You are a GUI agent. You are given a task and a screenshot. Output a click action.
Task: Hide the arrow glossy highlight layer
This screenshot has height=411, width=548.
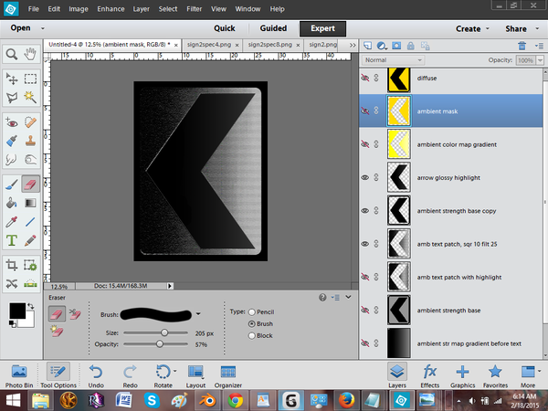[367, 177]
